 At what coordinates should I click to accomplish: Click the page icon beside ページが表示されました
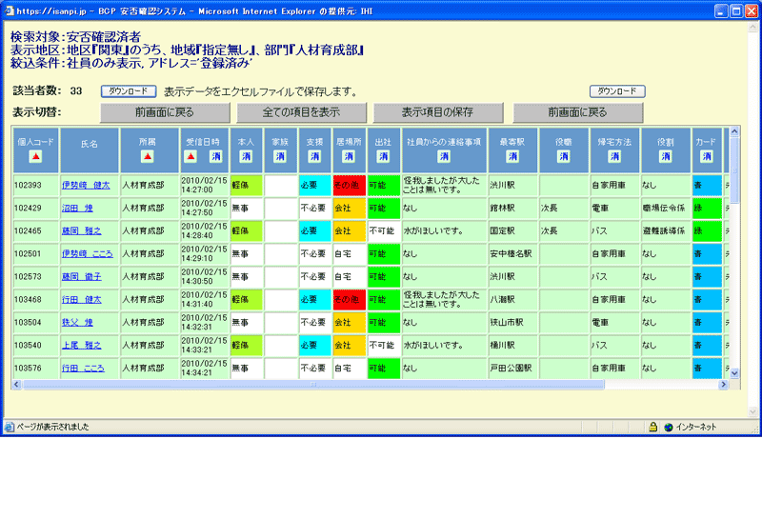(x=10, y=427)
